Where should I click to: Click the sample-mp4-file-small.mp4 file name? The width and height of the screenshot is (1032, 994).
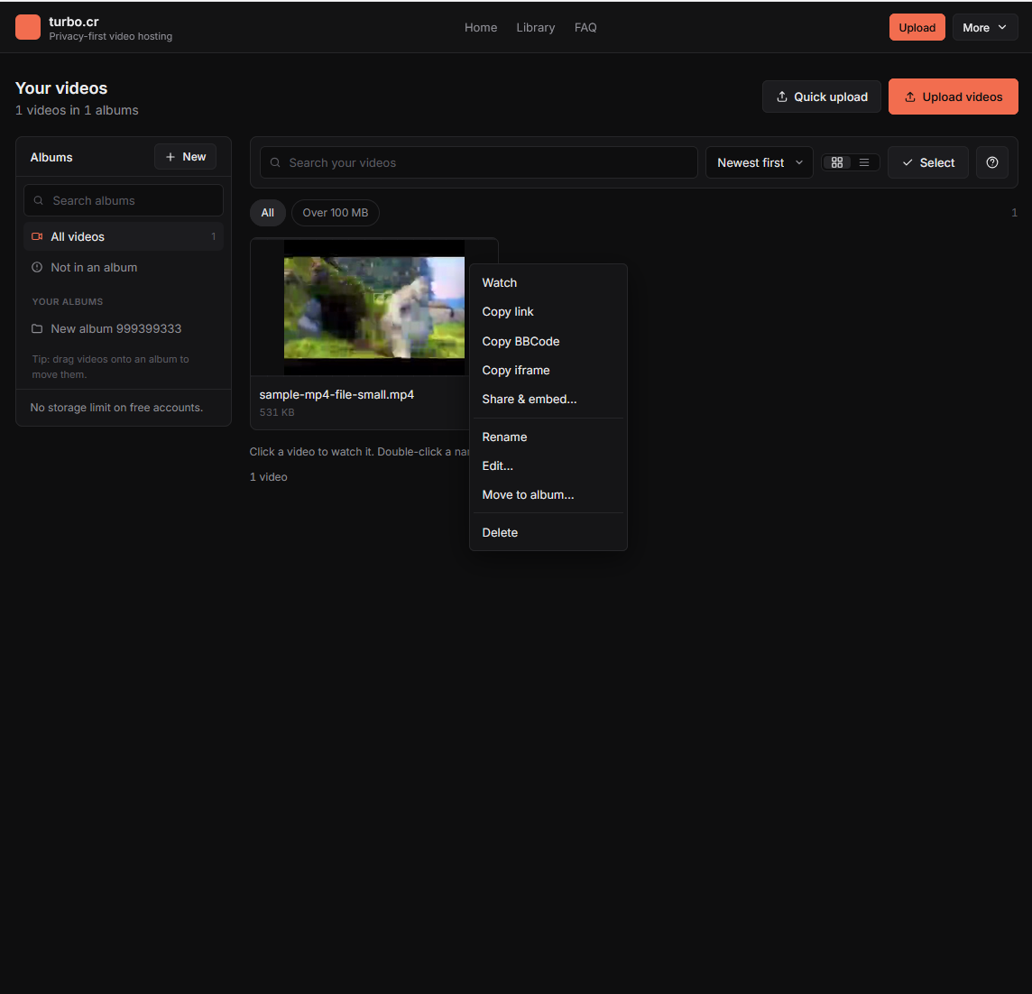click(336, 394)
